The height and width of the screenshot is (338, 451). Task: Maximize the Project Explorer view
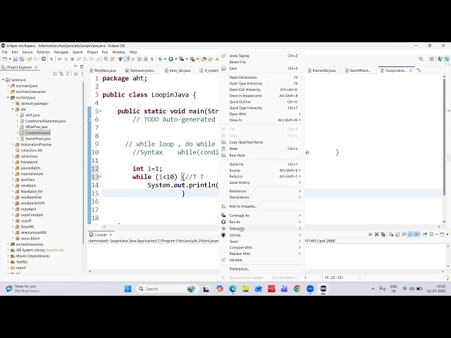tap(82, 66)
